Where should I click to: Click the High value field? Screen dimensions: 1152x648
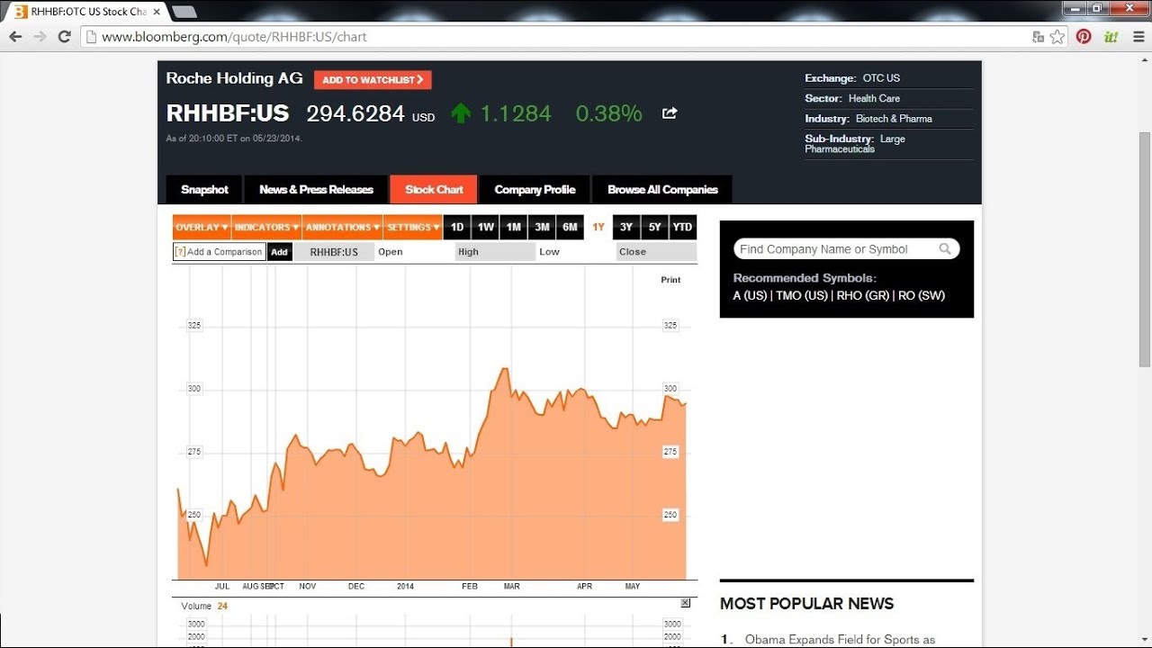[x=495, y=252]
